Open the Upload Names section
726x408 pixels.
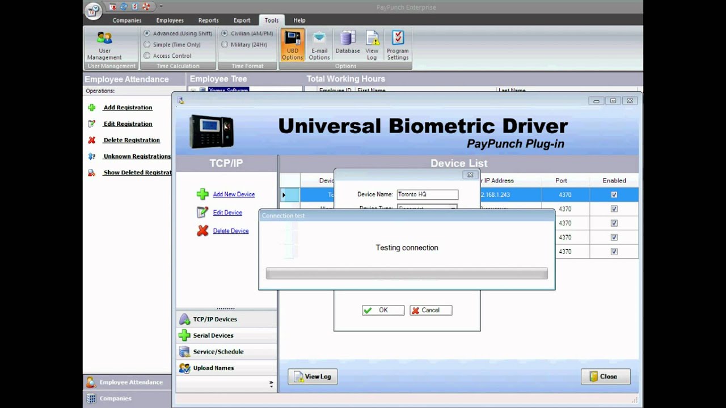click(226, 368)
